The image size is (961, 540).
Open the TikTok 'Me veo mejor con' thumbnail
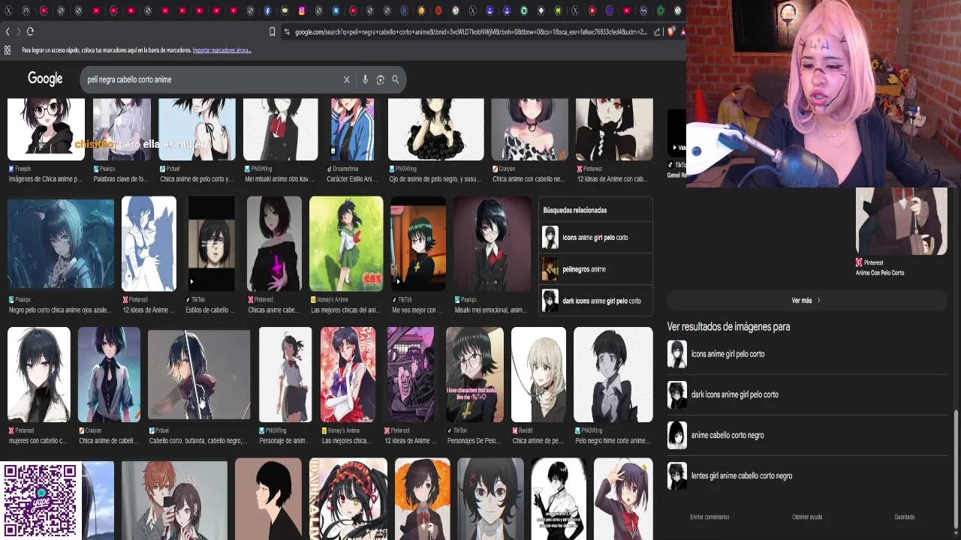click(418, 244)
